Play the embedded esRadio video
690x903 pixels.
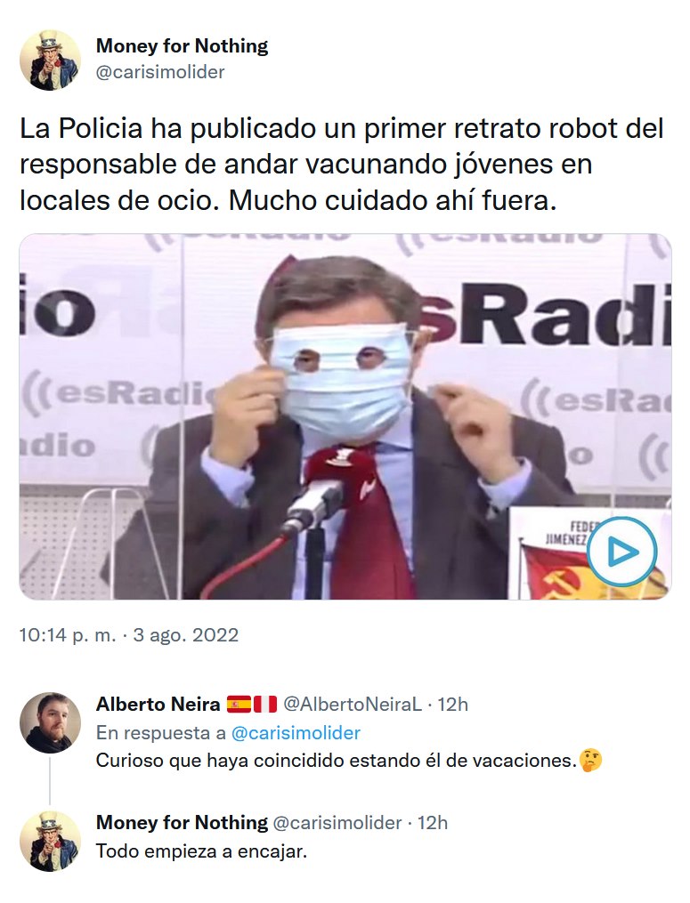[622, 552]
